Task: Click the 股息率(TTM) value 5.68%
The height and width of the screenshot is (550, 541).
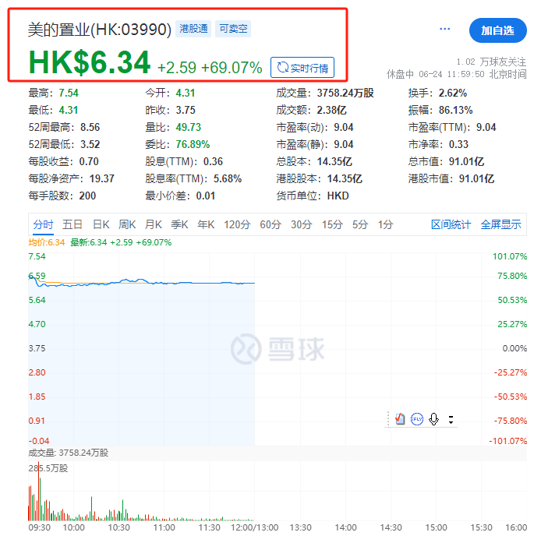Action: point(228,179)
